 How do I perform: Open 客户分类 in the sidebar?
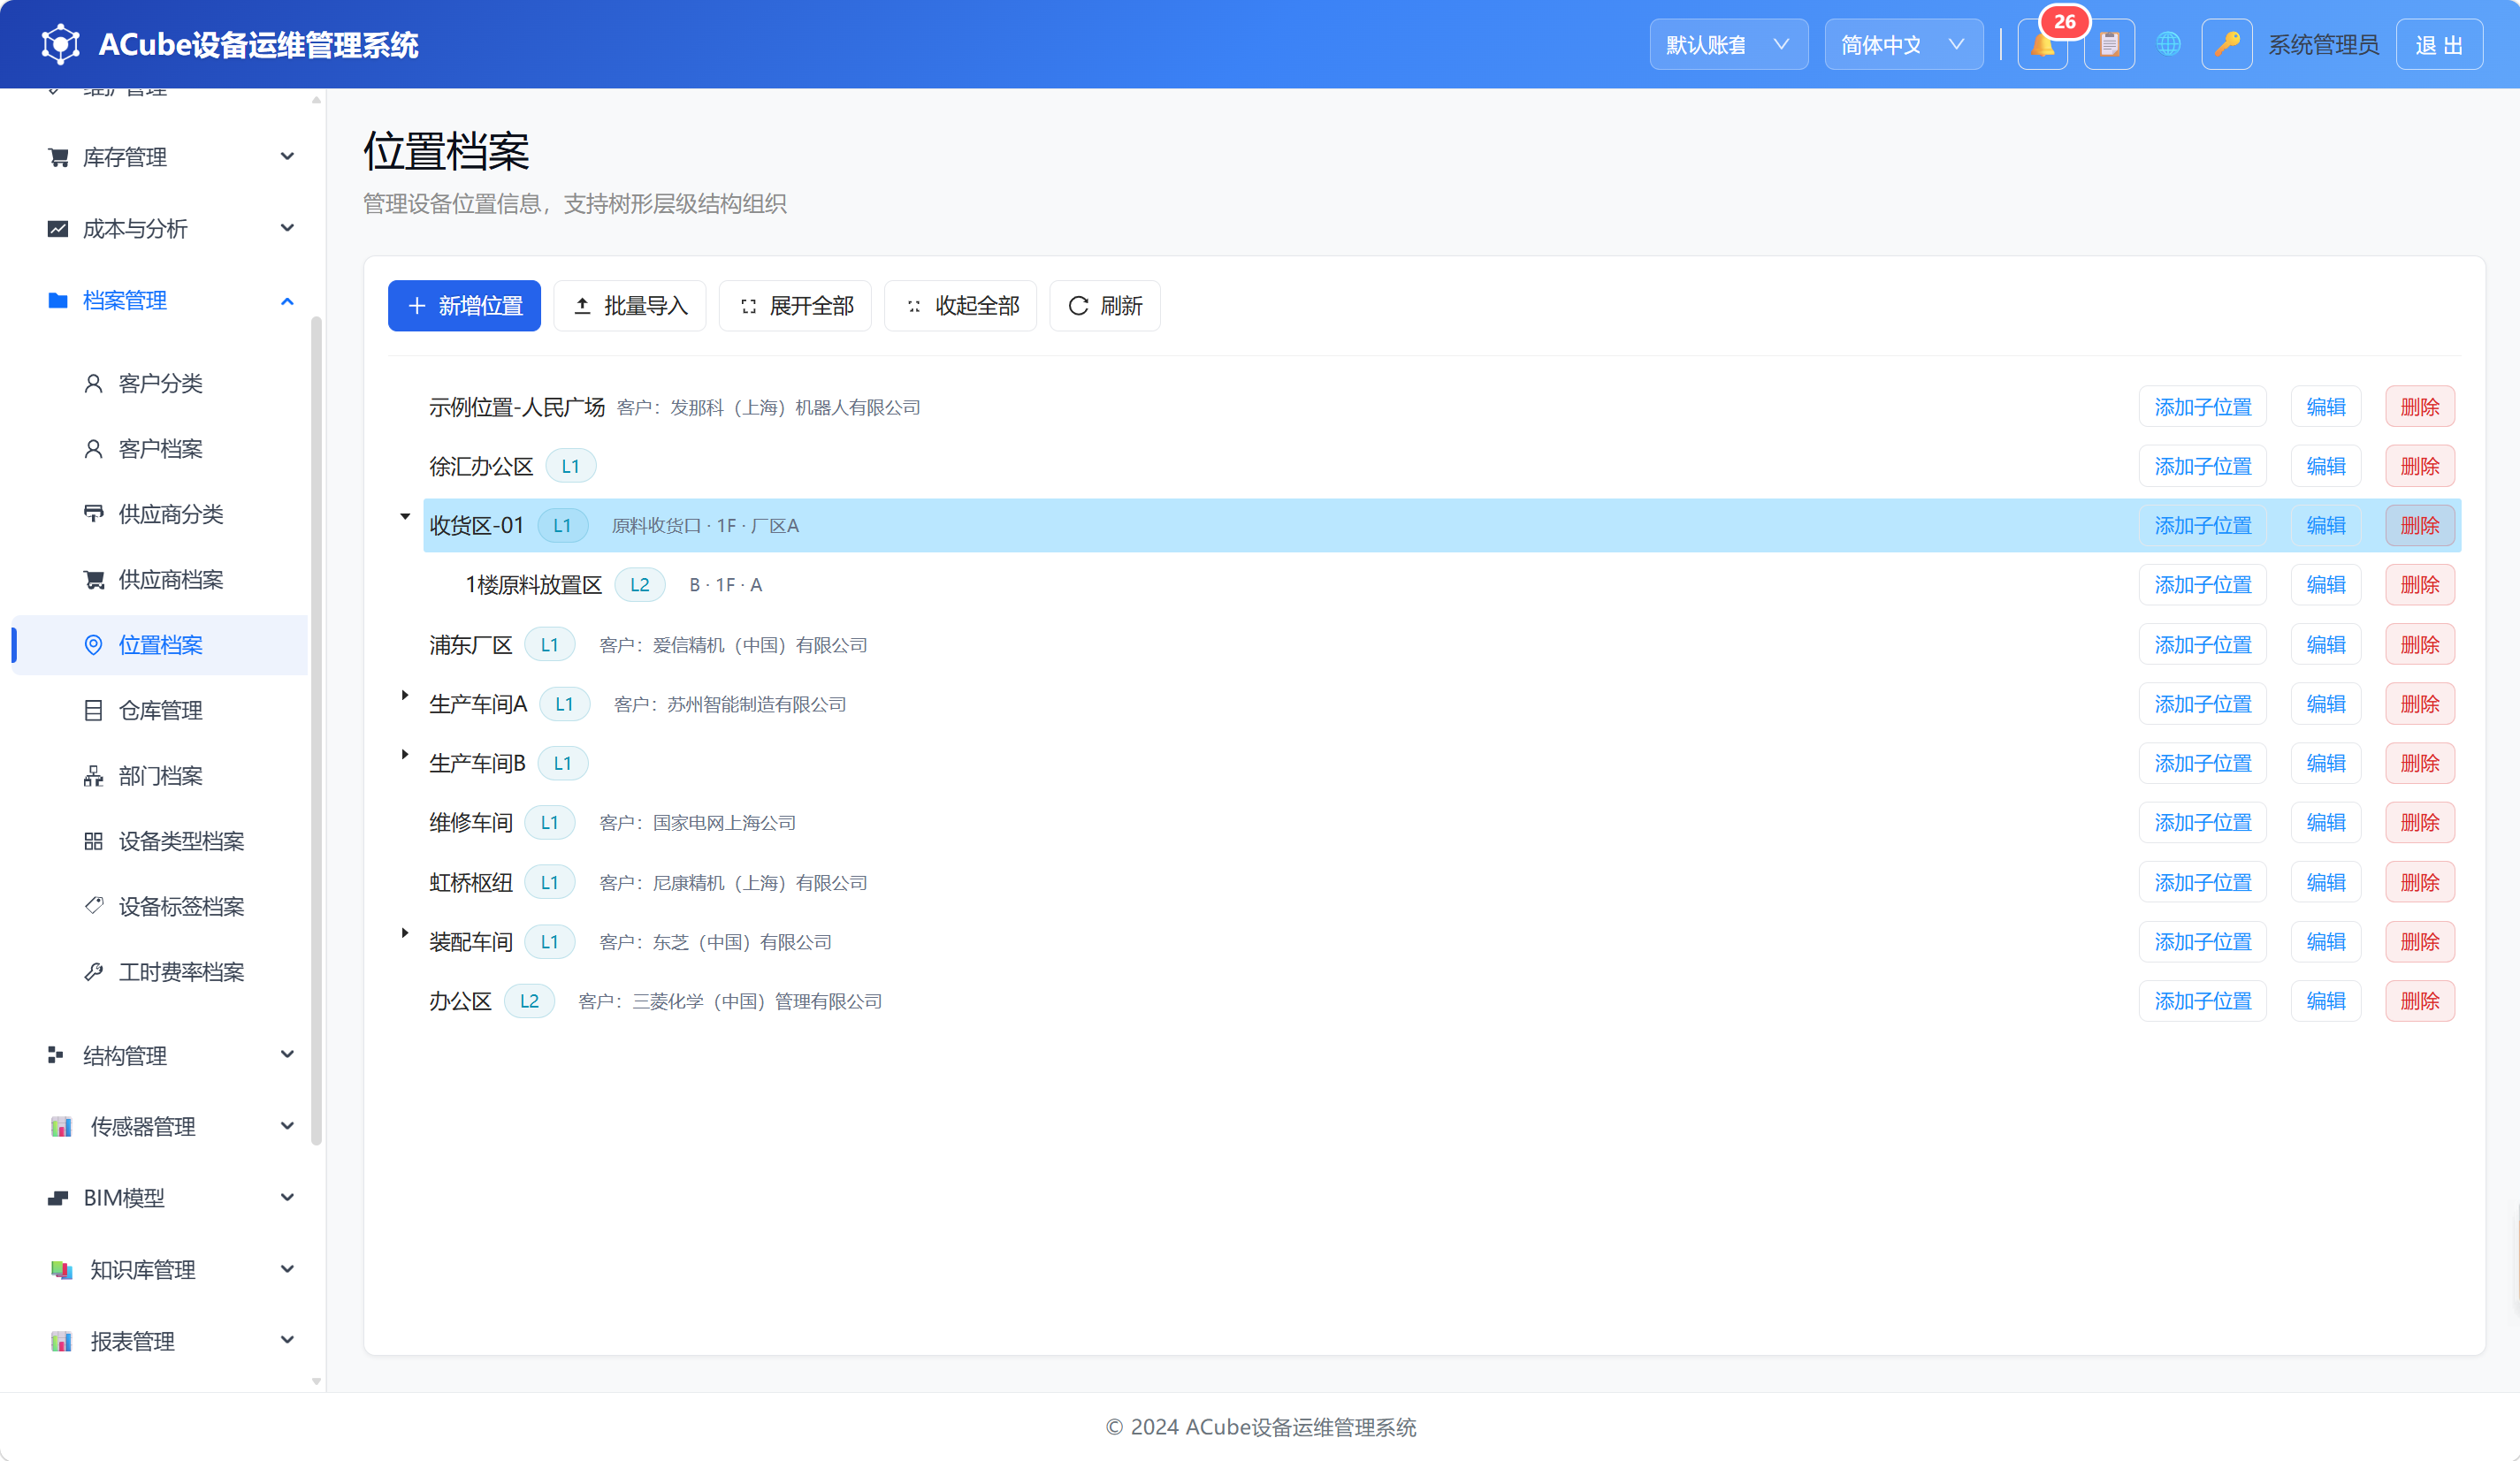point(160,384)
